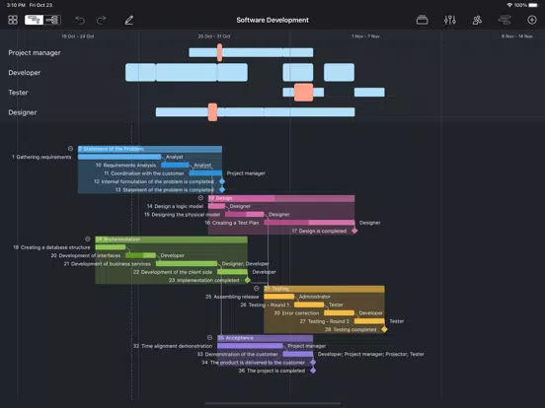
Task: Redo the last undone action
Action: pyautogui.click(x=101, y=20)
